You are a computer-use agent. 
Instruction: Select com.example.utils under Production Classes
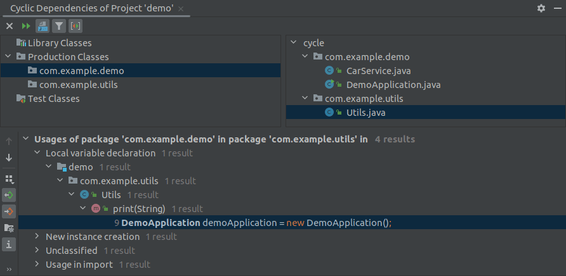(78, 85)
